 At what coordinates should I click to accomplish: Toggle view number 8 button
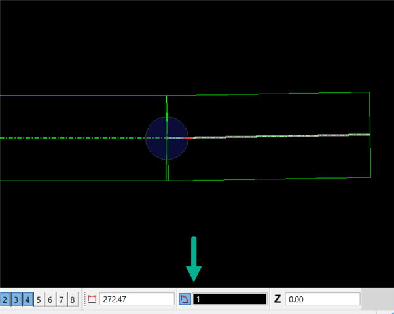[x=73, y=300]
